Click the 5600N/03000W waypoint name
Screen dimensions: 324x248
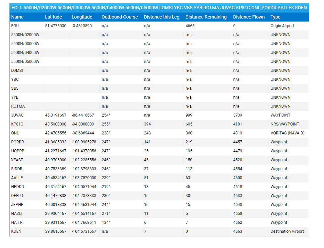pyautogui.click(x=25, y=44)
